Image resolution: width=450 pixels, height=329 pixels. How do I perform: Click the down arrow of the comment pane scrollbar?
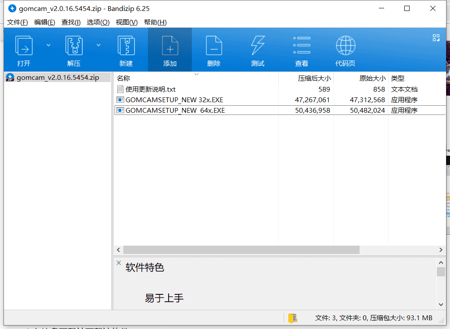pos(441,304)
